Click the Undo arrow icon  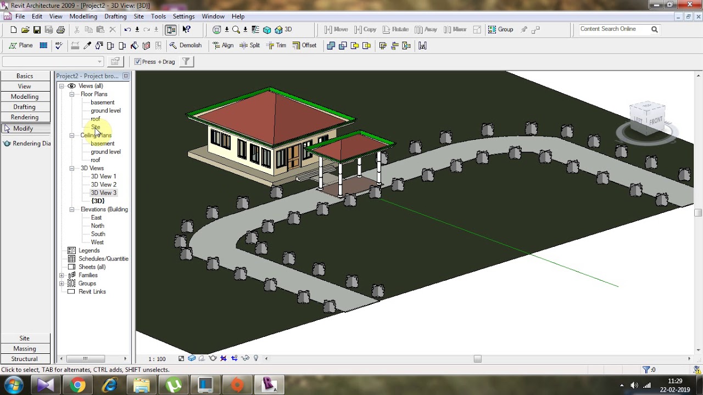(127, 30)
